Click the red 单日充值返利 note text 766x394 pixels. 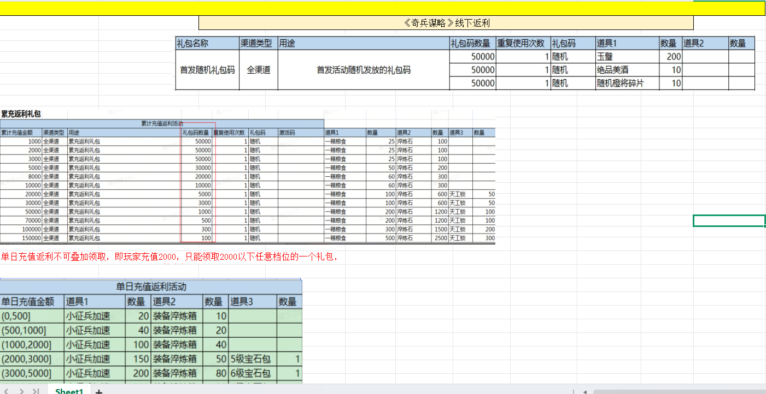click(169, 257)
